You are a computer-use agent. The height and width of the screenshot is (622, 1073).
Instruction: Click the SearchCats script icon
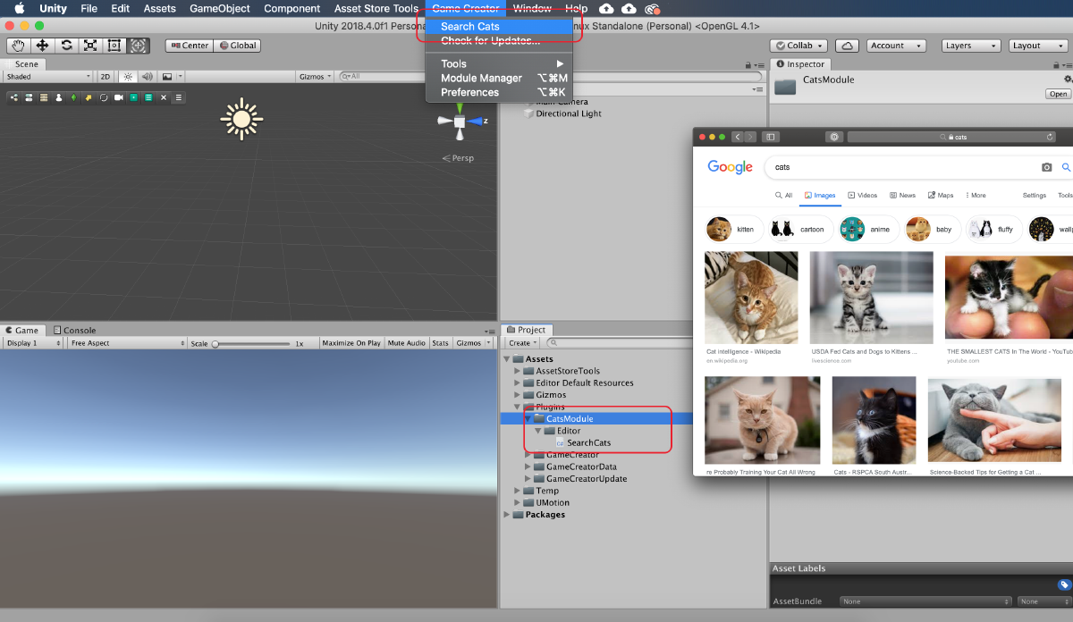560,443
